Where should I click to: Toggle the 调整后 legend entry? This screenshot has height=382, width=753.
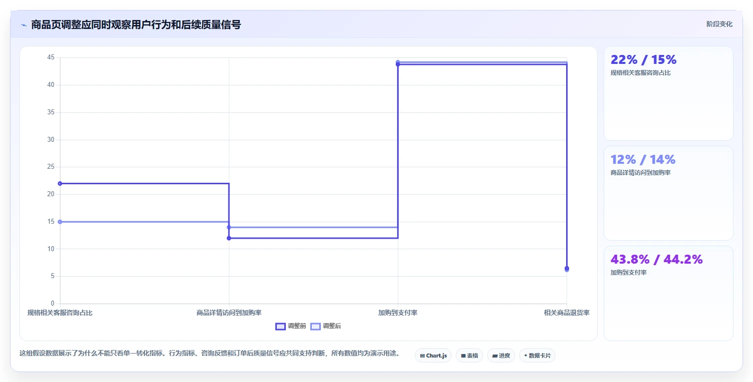pos(326,326)
